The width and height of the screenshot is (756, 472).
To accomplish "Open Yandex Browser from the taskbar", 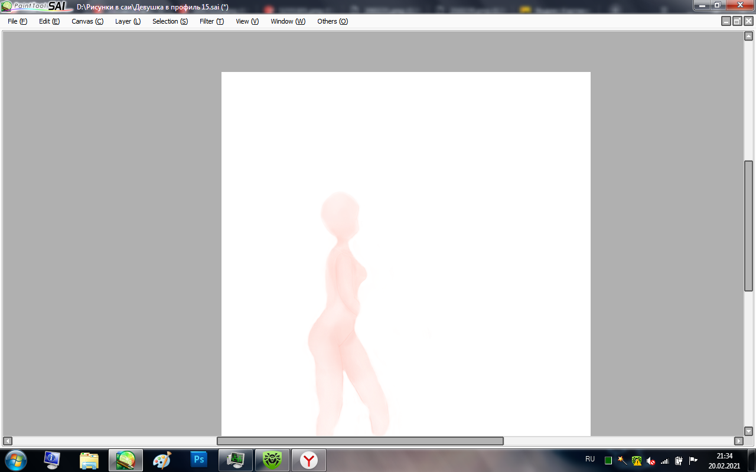I will click(309, 460).
